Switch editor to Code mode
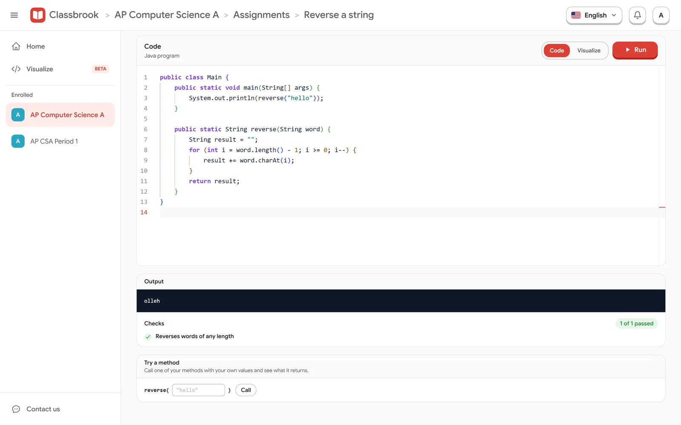Screen dimensions: 681x425 (557, 51)
